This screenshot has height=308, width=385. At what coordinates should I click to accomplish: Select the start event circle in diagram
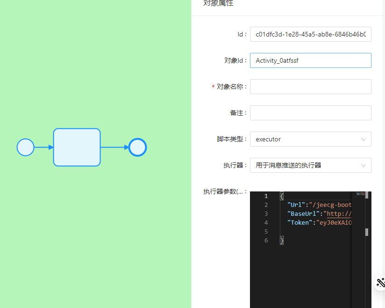click(25, 147)
